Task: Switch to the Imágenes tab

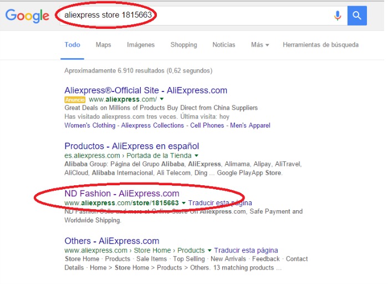Action: [x=141, y=45]
